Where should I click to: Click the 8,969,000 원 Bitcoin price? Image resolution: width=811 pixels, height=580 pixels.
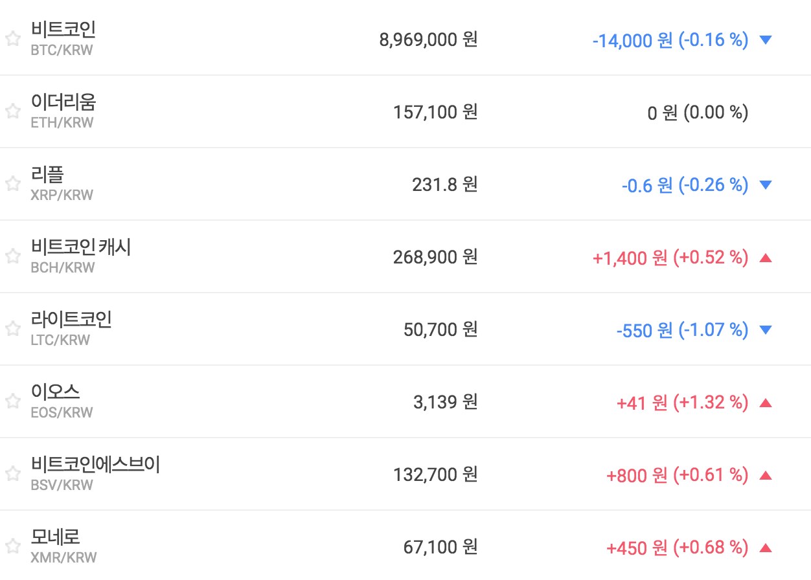coord(428,40)
